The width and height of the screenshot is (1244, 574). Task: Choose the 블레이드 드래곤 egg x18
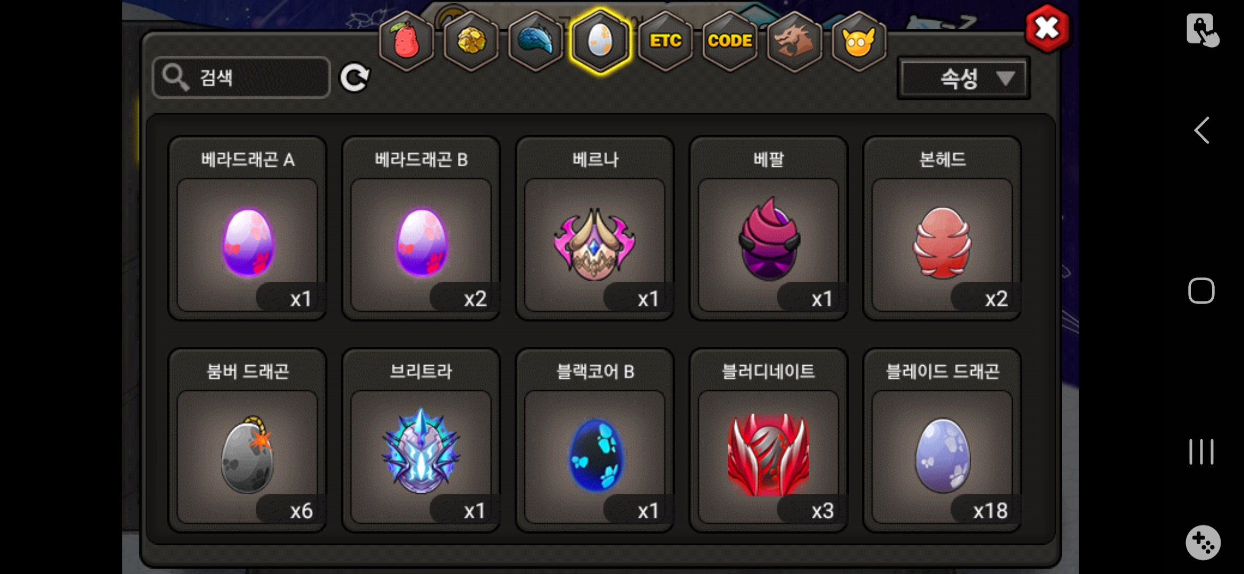click(943, 441)
